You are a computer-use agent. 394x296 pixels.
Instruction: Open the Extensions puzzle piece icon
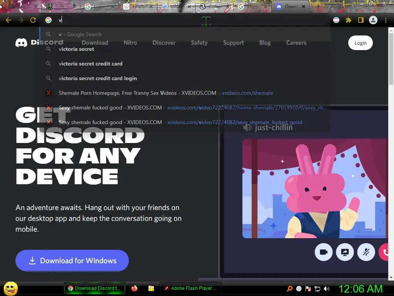348,20
